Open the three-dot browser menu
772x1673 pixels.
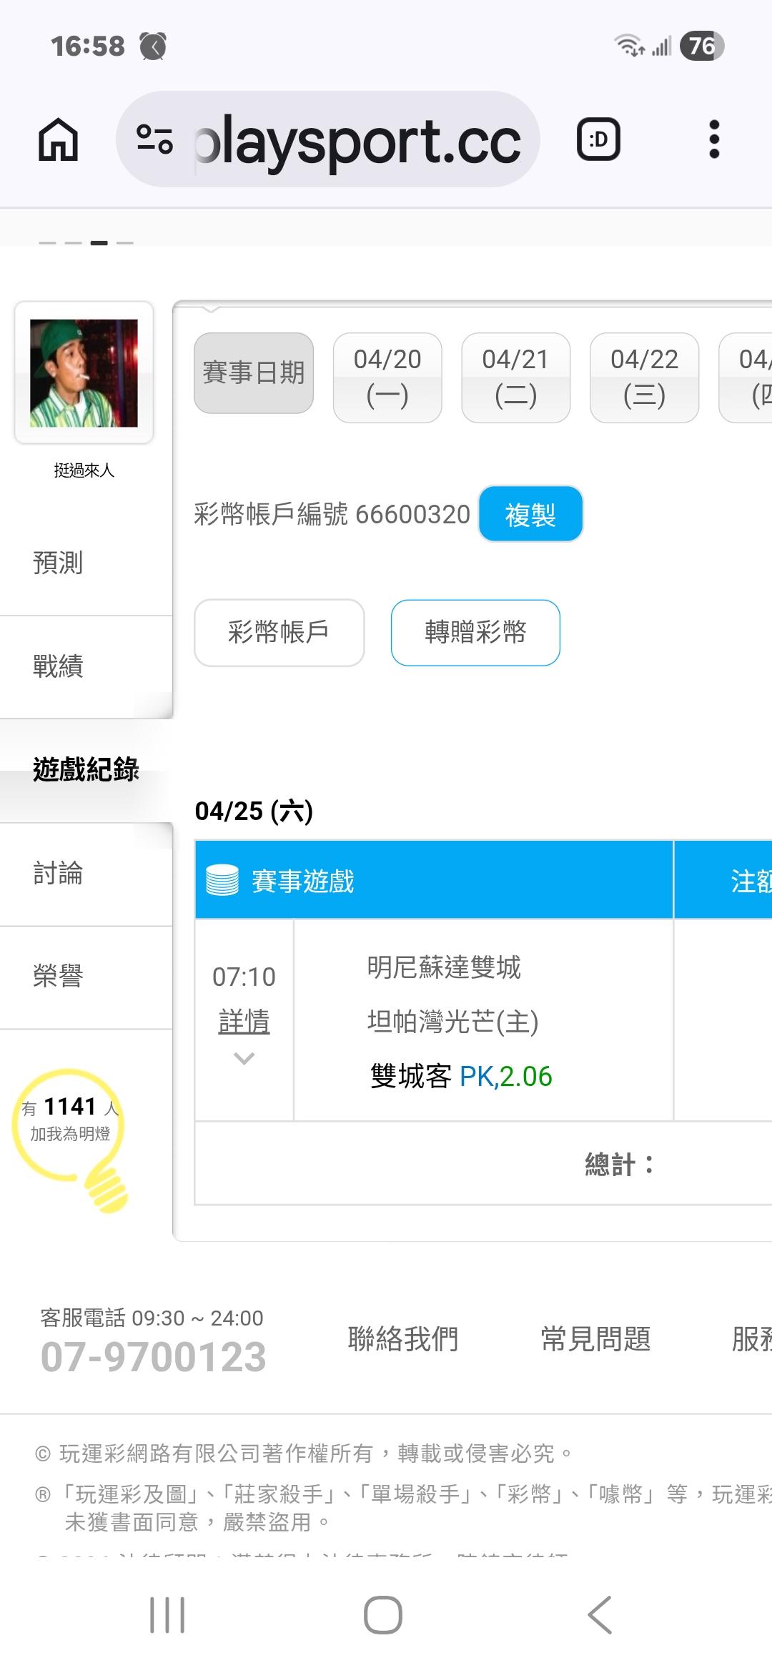point(713,139)
